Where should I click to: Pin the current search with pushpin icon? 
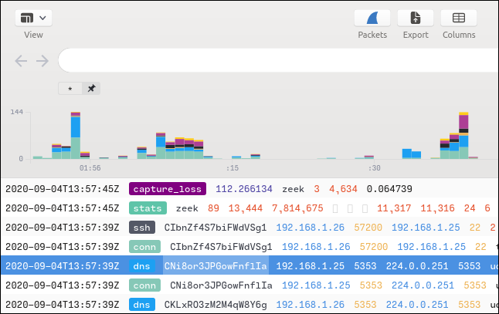(91, 89)
